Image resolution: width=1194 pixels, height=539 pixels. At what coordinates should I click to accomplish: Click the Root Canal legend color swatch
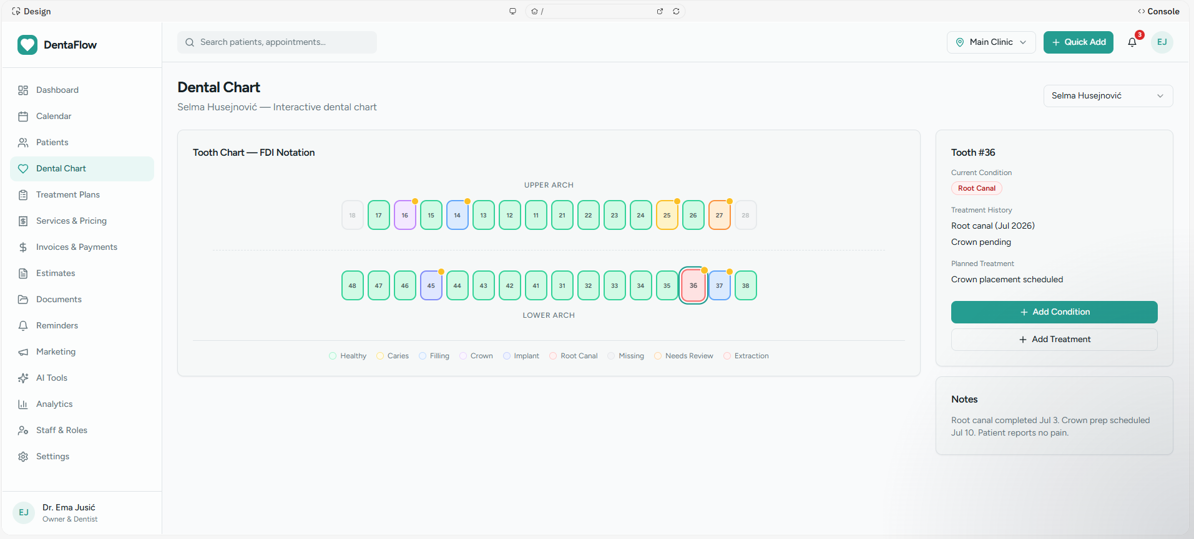[553, 356]
